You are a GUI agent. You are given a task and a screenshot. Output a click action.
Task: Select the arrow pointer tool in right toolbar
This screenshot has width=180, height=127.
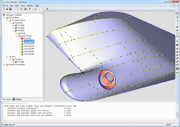pos(177,13)
